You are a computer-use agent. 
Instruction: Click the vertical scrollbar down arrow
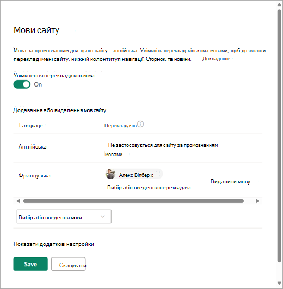pos(279,283)
